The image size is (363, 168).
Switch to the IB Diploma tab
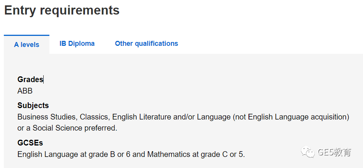point(77,44)
